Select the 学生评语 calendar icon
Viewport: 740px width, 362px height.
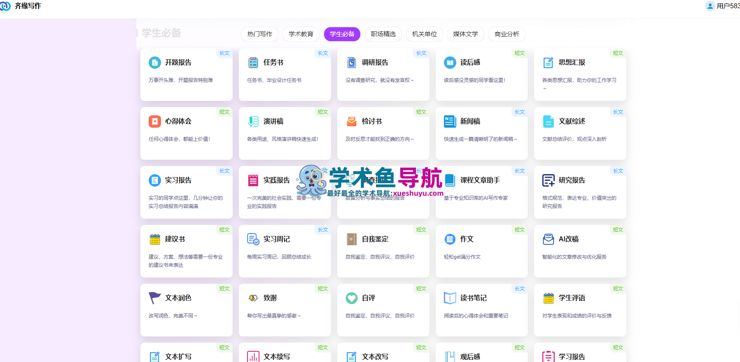549,298
